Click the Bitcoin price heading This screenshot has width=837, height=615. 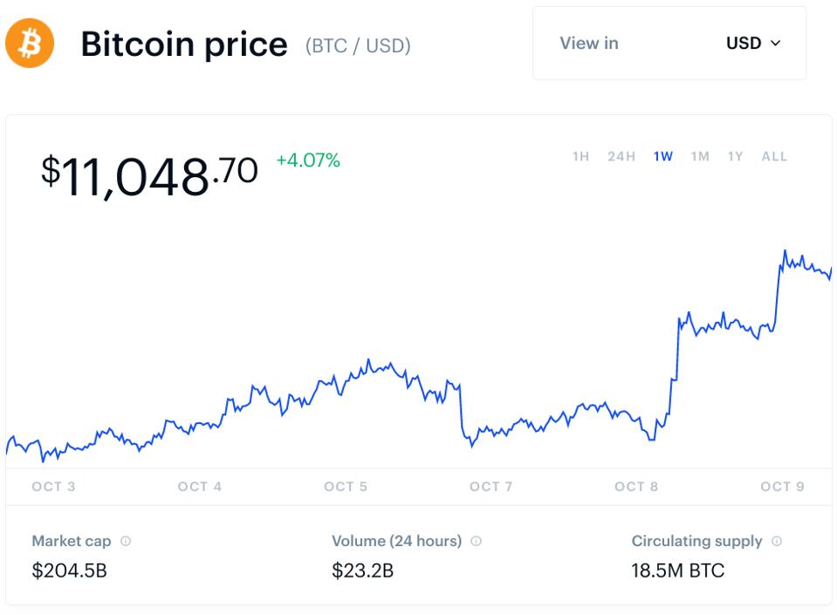184,44
